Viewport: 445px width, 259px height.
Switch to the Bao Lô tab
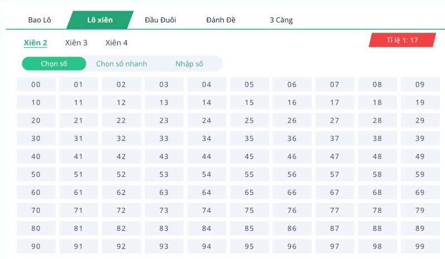[39, 20]
